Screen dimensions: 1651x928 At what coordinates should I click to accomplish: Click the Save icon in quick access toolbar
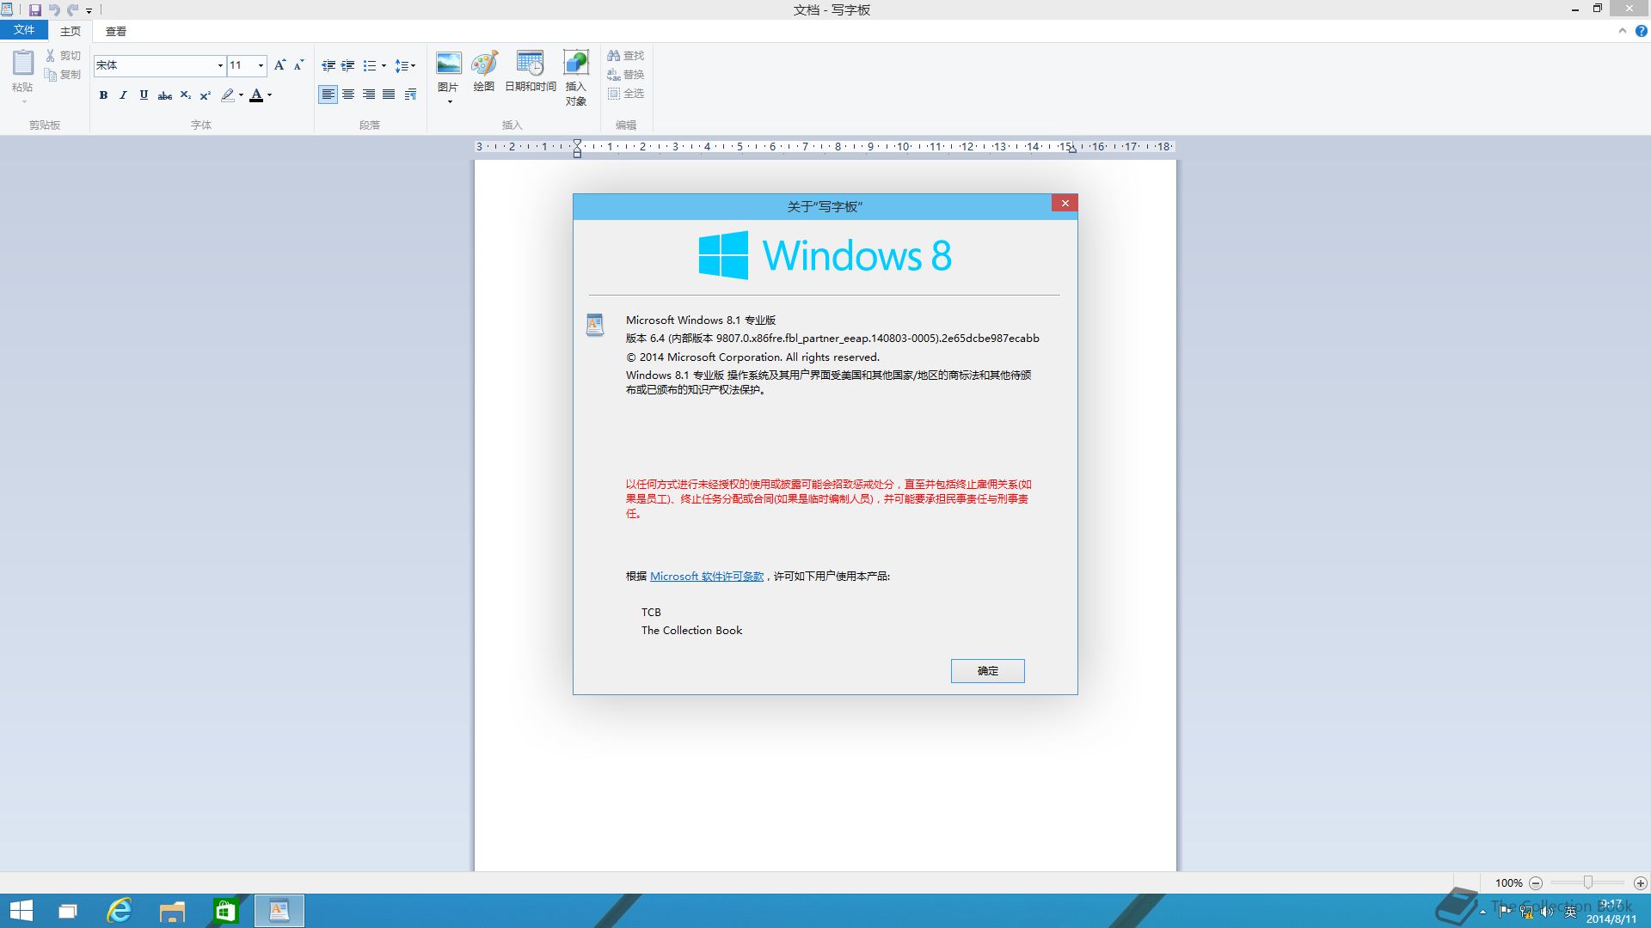coord(34,10)
